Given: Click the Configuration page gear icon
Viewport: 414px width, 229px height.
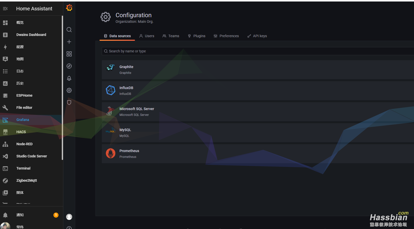Looking at the screenshot, I should pyautogui.click(x=106, y=17).
